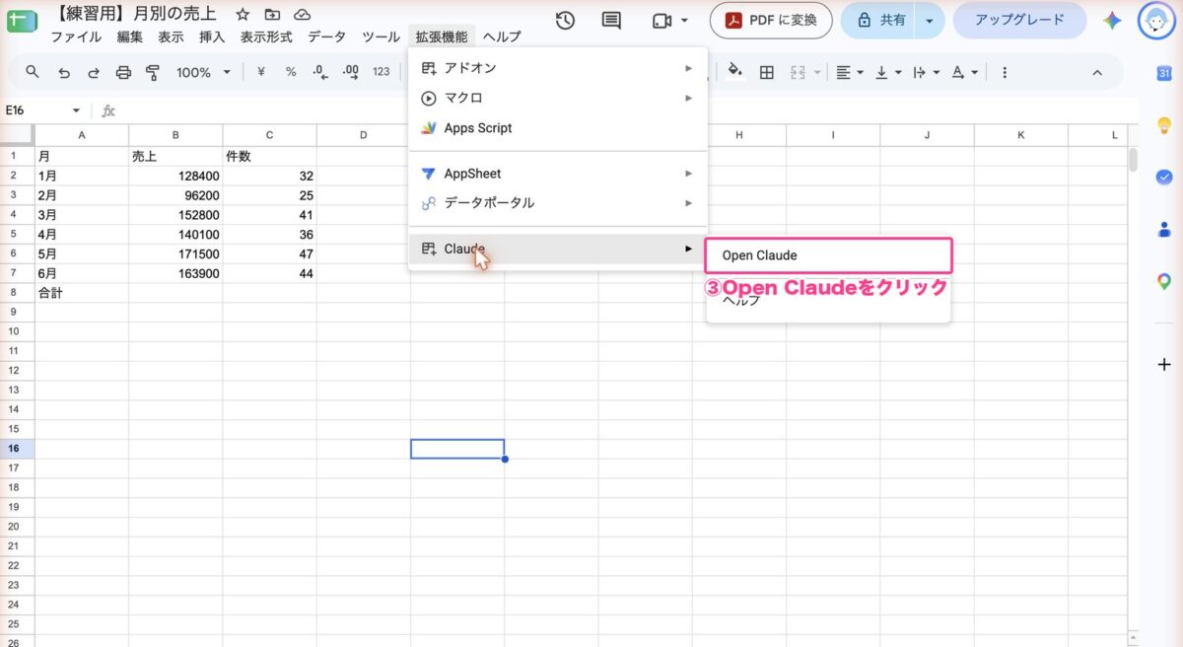Open the fill color picker

click(x=734, y=71)
